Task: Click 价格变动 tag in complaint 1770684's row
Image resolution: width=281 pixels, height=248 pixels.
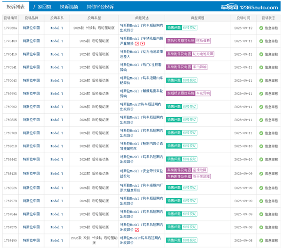Action: [x=189, y=28]
